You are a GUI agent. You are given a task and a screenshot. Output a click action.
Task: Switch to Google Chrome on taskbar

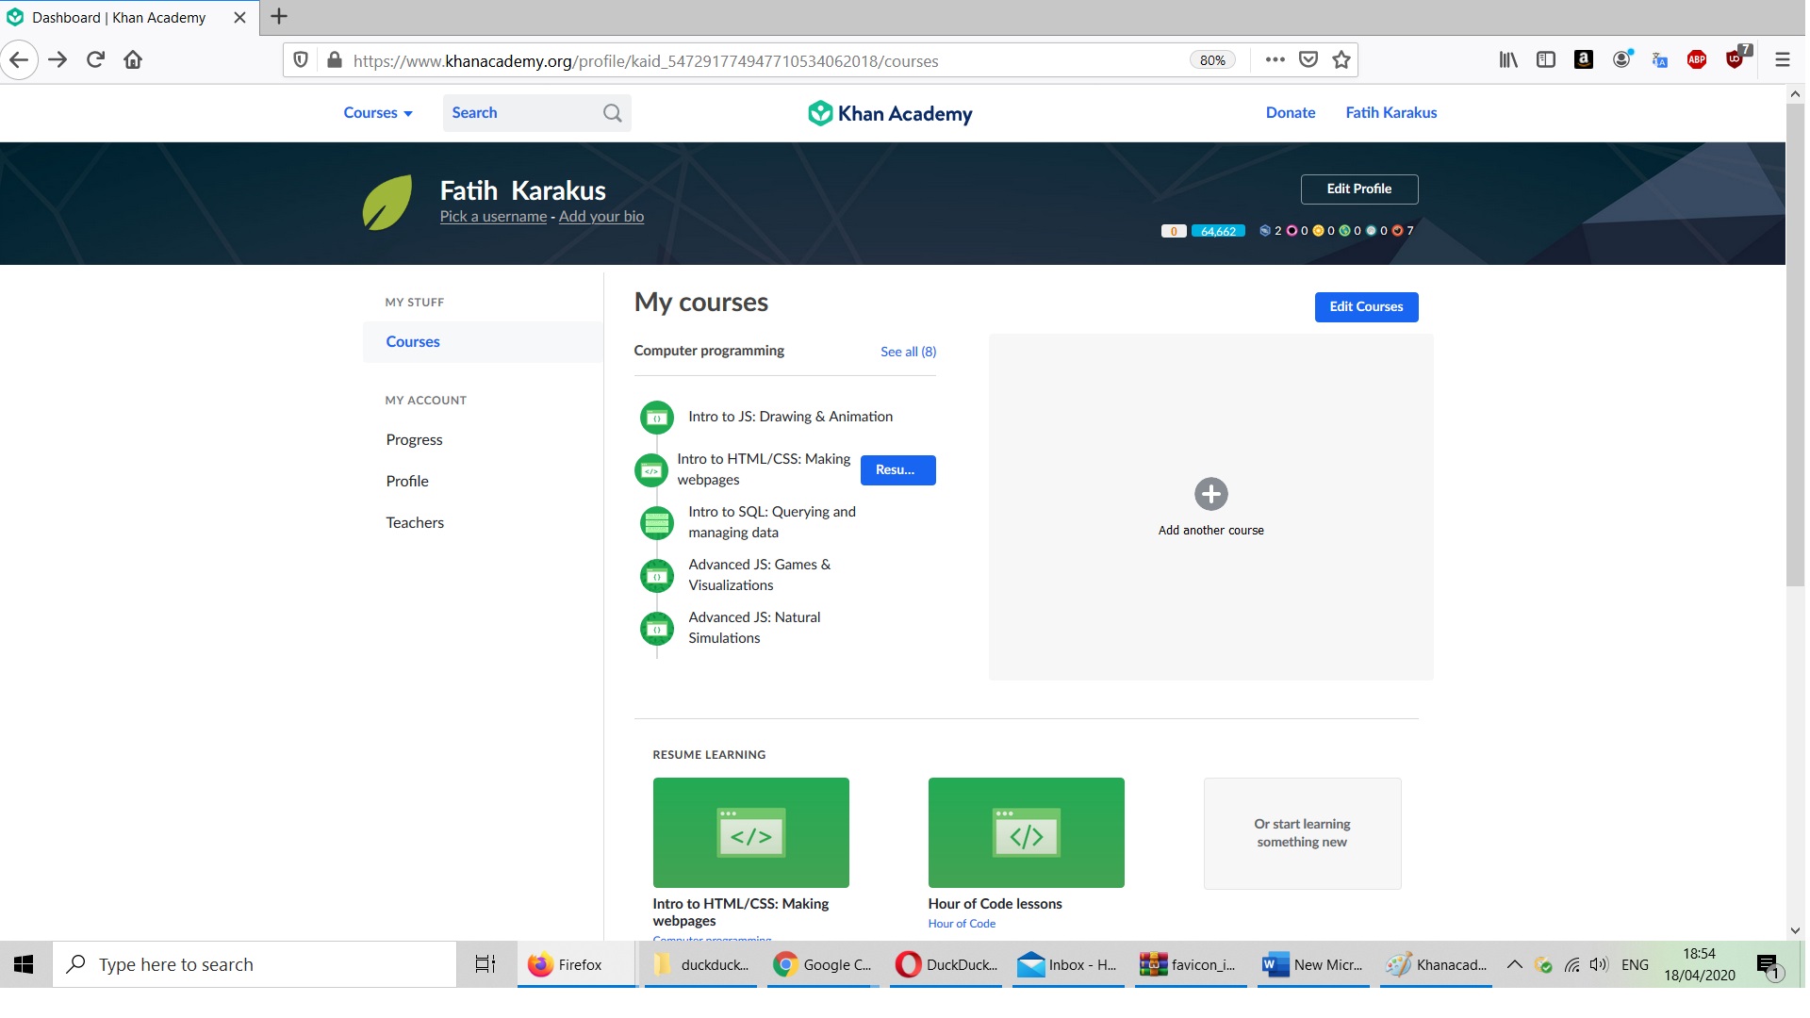(x=823, y=964)
